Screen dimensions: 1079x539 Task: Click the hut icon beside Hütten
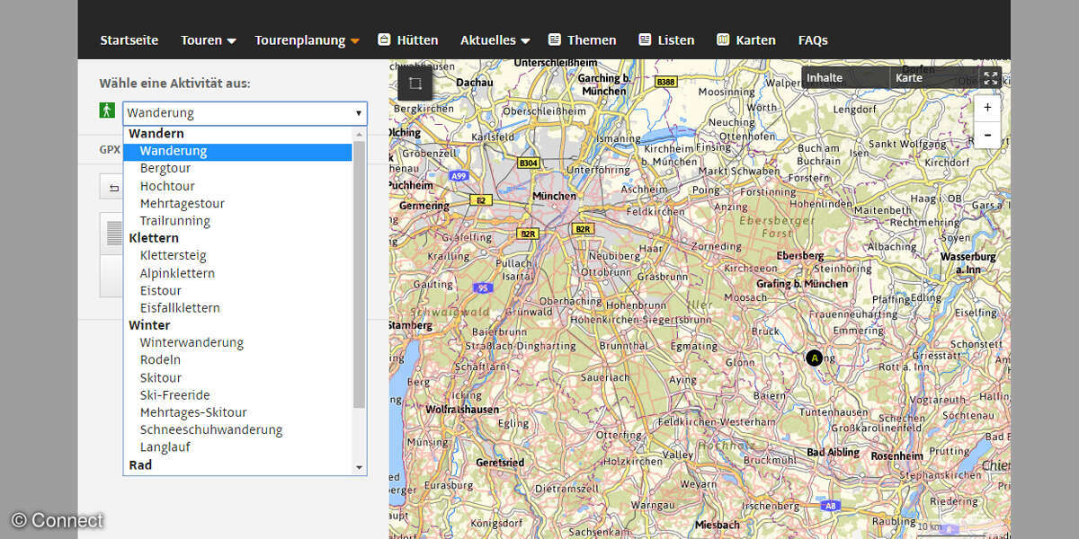pos(384,40)
